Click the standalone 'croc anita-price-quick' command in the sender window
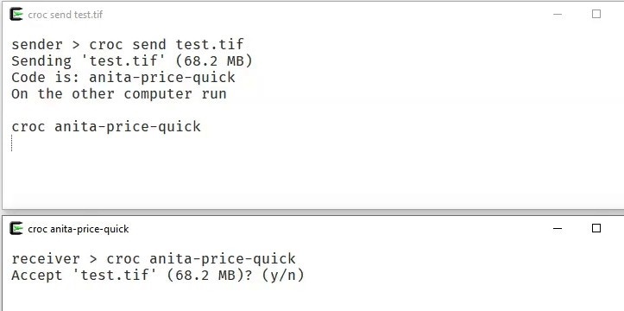This screenshot has height=311, width=624. pyautogui.click(x=106, y=127)
